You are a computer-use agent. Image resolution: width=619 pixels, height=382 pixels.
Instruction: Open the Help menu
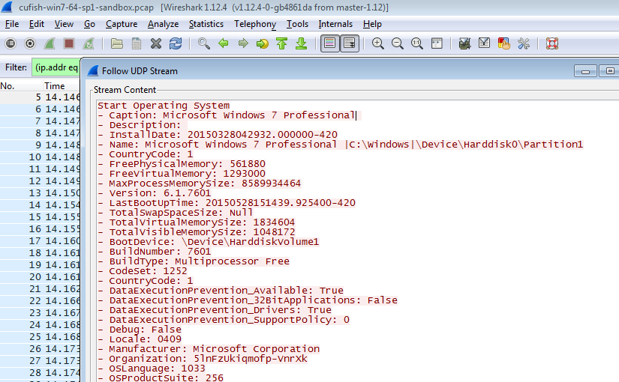tap(372, 24)
